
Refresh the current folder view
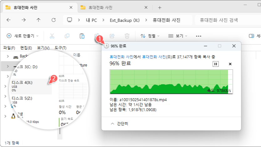pos(53,20)
